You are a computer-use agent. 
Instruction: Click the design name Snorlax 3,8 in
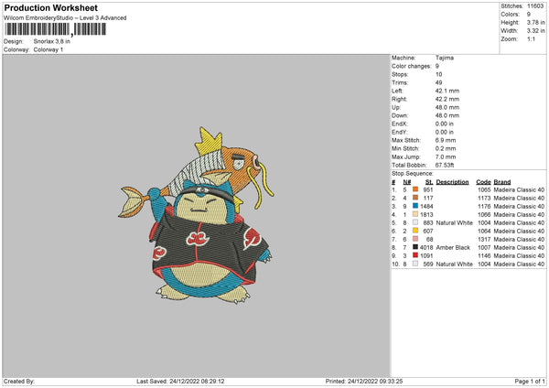[x=52, y=41]
